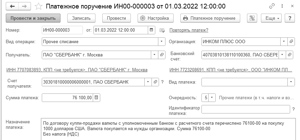300x140 pixels.
Task: Open the Организация record icon
Action: tap(291, 42)
